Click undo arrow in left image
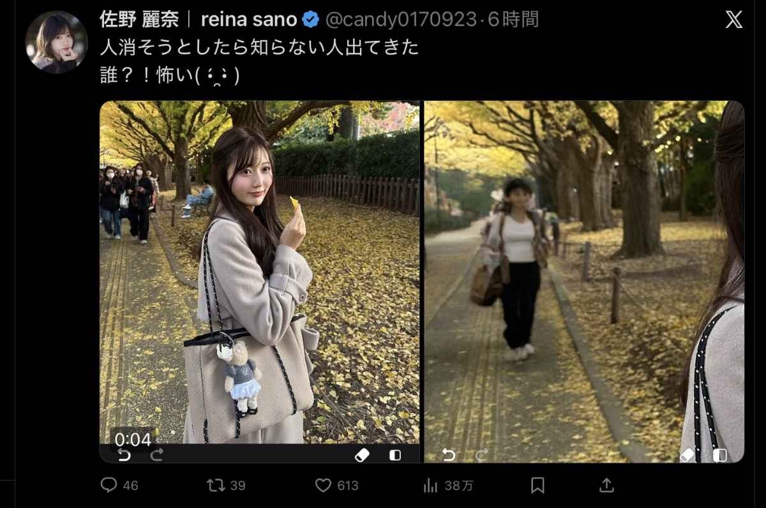 pyautogui.click(x=124, y=454)
